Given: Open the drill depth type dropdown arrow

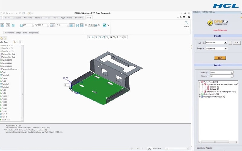Looking at the screenshot, I should pyautogui.click(x=54, y=25).
